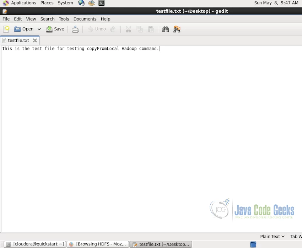Launch the terminal icon in top panel
The image size is (302, 248).
click(101, 3)
